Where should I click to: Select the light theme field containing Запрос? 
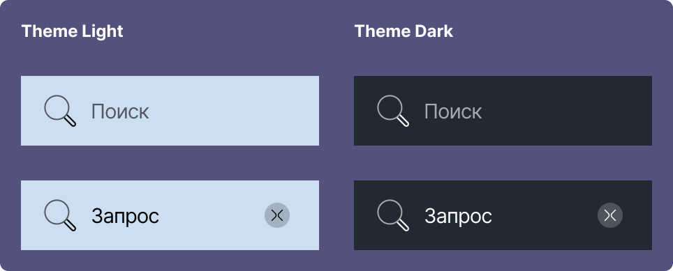[170, 215]
